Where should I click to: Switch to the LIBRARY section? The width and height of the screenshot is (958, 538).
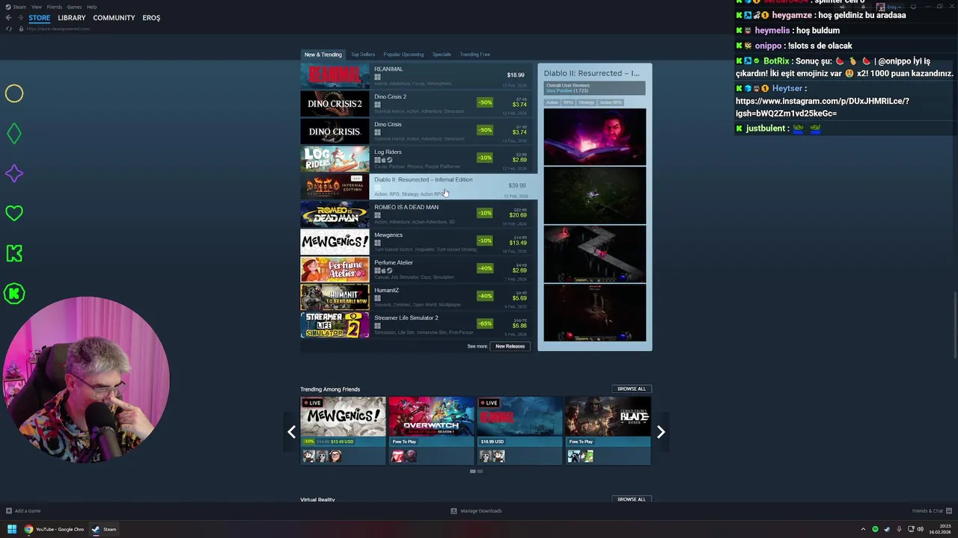pos(72,17)
